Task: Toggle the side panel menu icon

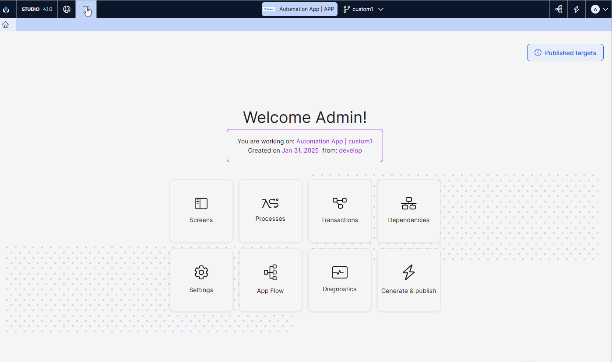Action: coord(86,9)
